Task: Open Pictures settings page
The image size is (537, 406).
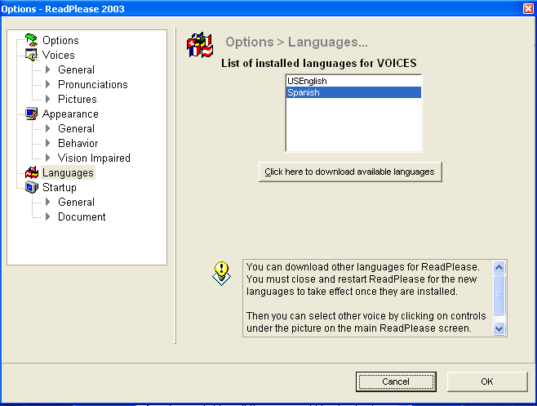Action: [x=78, y=99]
